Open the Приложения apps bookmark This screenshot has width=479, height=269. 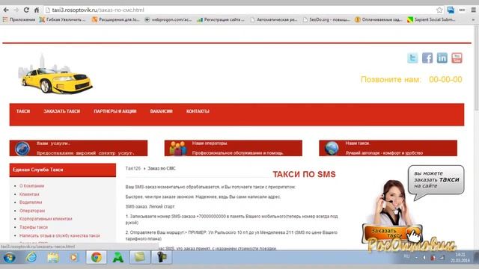click(19, 19)
